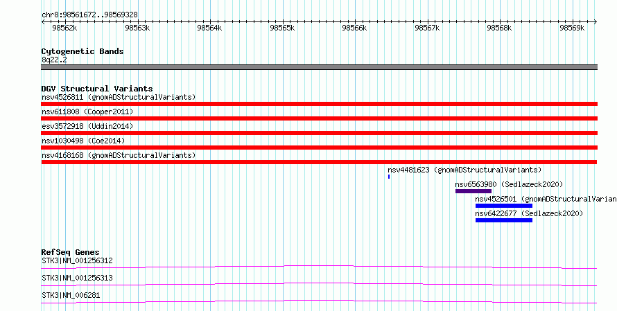Click the right arrow end of the ruler
The width and height of the screenshot is (617, 311).
tap(596, 21)
